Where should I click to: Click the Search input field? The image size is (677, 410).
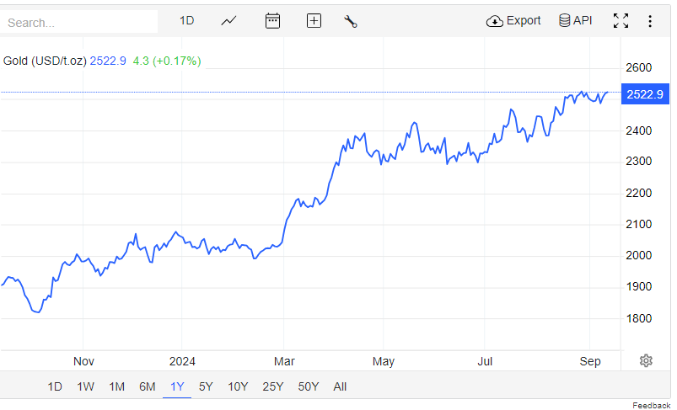pyautogui.click(x=78, y=22)
